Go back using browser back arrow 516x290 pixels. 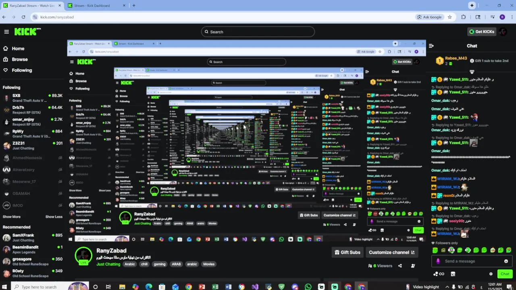pos(4,17)
